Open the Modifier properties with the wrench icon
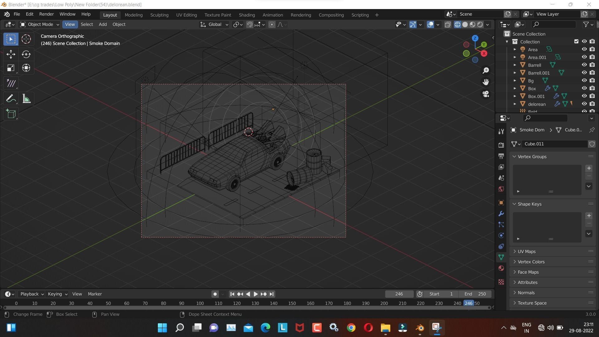Image resolution: width=599 pixels, height=337 pixels. [x=501, y=214]
